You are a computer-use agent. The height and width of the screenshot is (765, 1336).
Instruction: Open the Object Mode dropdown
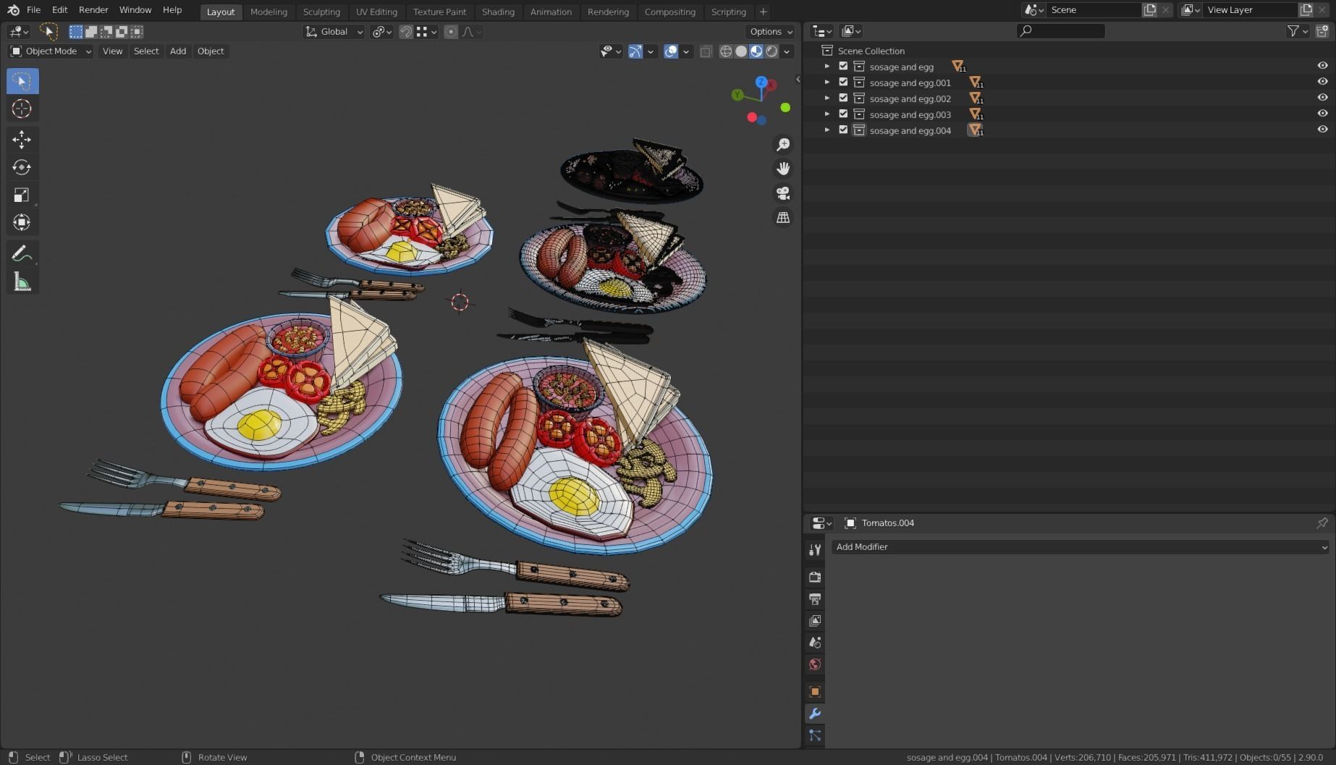point(51,51)
